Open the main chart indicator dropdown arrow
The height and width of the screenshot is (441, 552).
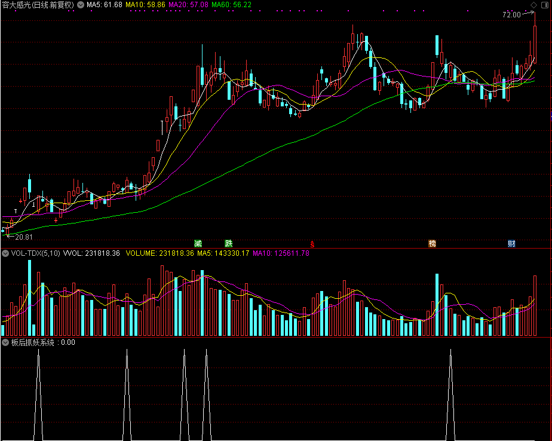pyautogui.click(x=81, y=5)
